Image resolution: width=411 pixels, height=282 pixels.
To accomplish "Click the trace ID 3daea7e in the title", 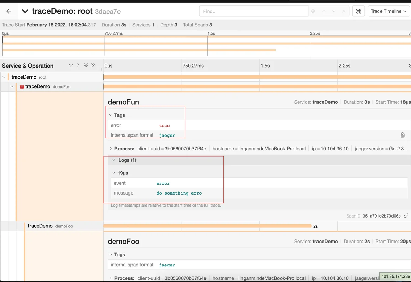I will point(108,12).
